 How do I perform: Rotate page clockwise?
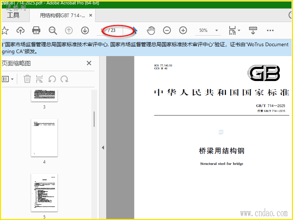click(64, 79)
